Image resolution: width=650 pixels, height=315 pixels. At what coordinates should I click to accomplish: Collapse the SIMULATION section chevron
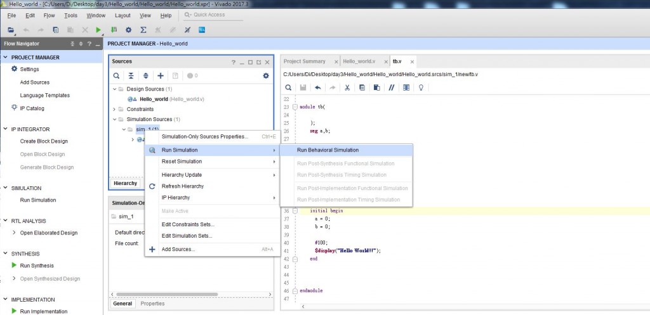[5, 188]
